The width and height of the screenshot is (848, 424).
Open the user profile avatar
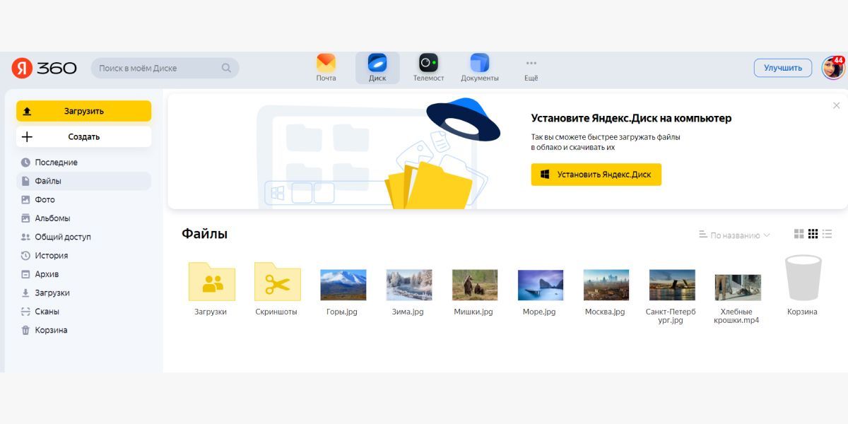833,68
